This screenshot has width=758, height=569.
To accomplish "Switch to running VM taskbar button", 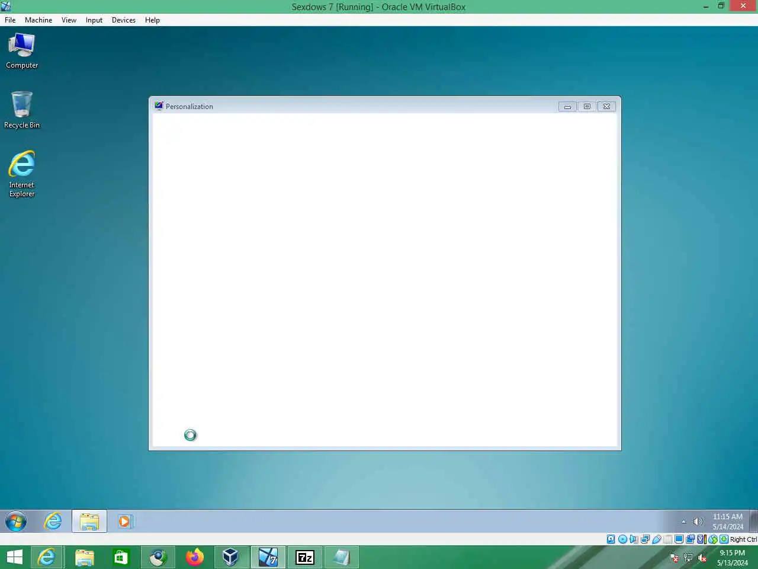I will tap(268, 557).
